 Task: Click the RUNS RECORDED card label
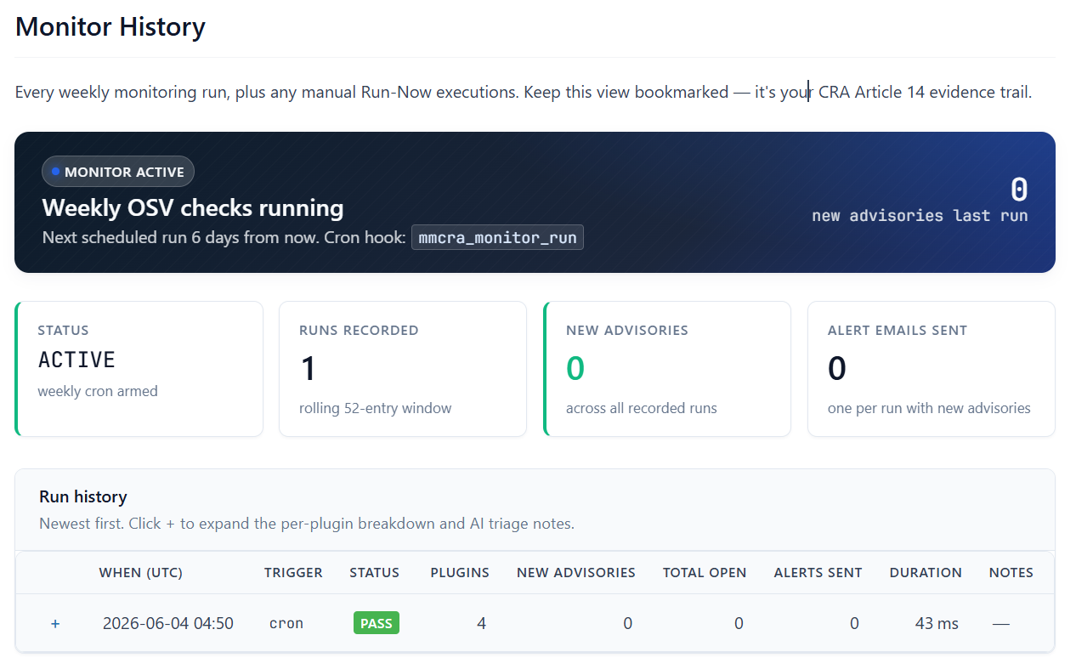(x=359, y=330)
